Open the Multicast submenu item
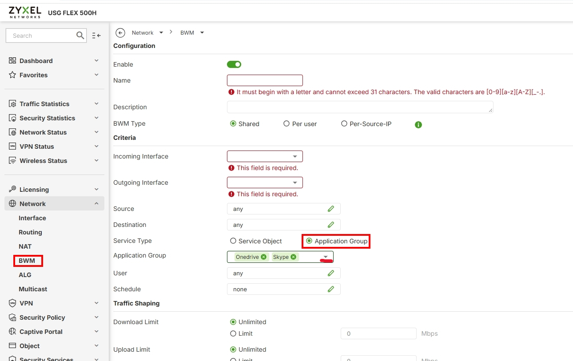The image size is (573, 361). point(33,289)
